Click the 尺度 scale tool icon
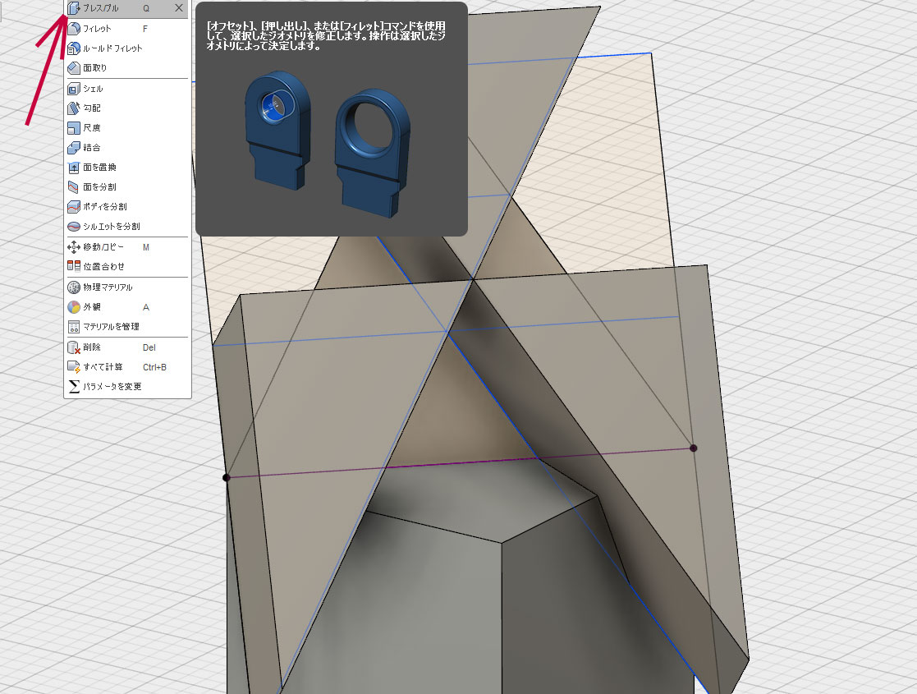 pos(74,127)
